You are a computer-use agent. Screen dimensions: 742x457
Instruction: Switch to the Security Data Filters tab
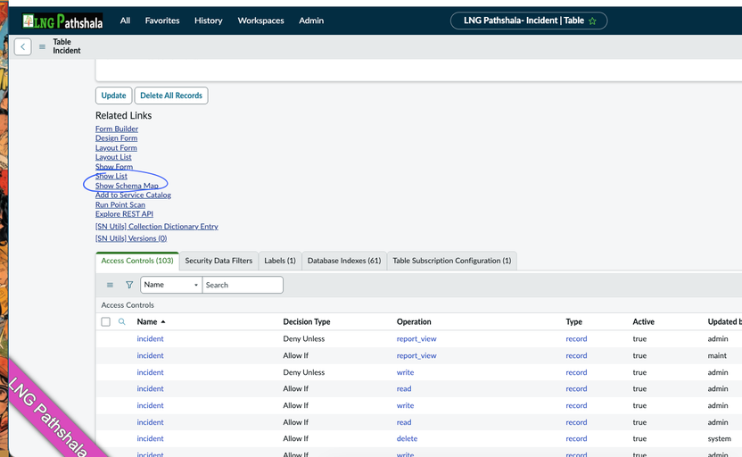(218, 261)
